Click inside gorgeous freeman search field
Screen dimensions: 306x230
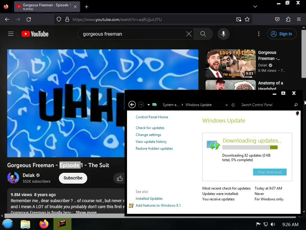pos(133,34)
